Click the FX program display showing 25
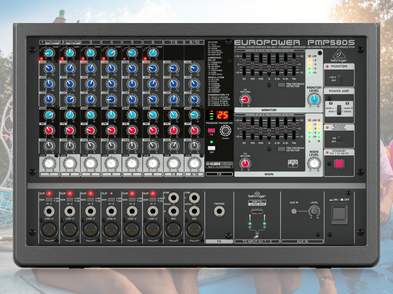Viewport: 393px width, 294px height. (223, 115)
